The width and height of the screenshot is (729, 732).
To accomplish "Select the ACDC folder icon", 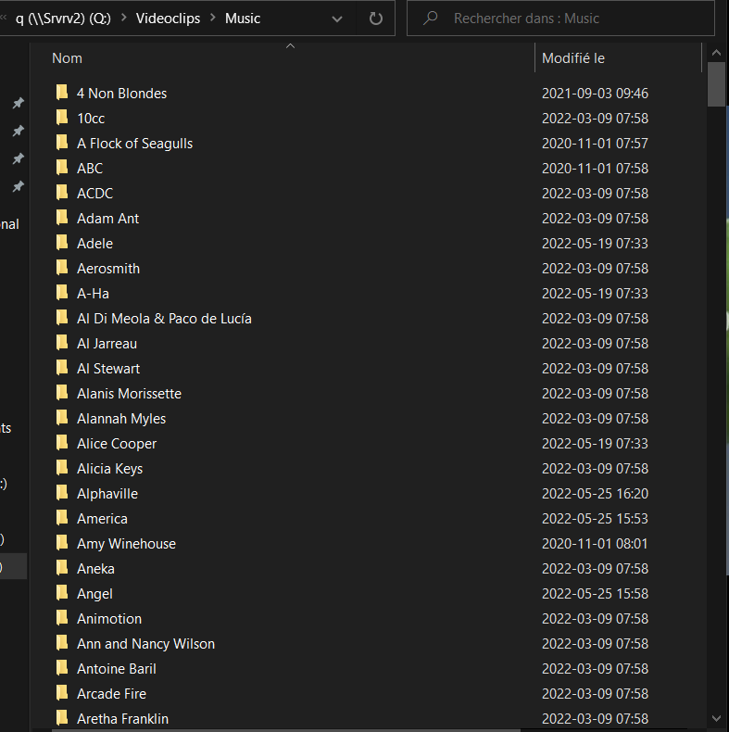I will tap(62, 193).
